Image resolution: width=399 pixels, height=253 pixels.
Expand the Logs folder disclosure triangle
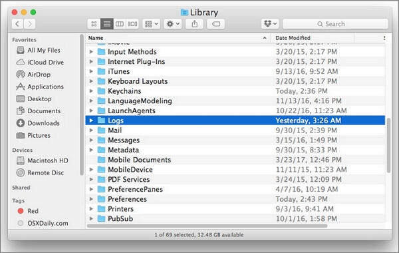(91, 121)
